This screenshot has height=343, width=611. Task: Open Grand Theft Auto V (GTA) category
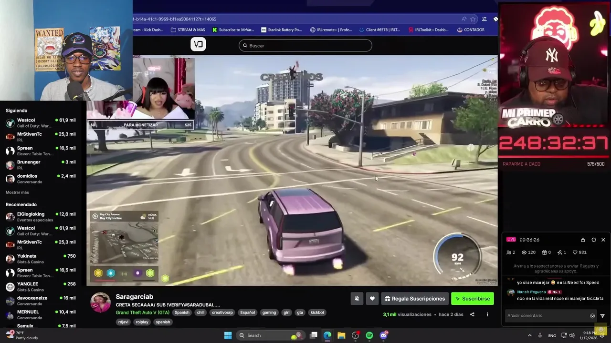[142, 313]
